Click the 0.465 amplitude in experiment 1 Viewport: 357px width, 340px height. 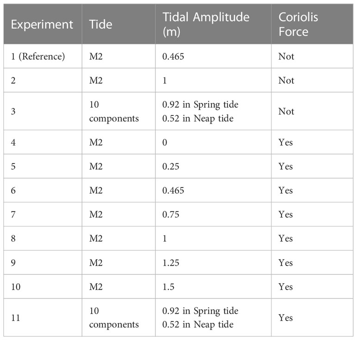click(173, 56)
